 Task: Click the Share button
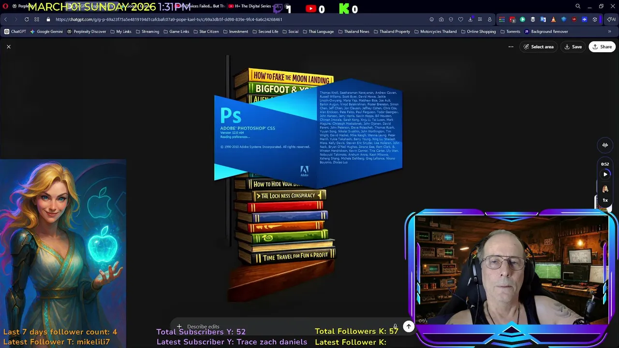[602, 47]
